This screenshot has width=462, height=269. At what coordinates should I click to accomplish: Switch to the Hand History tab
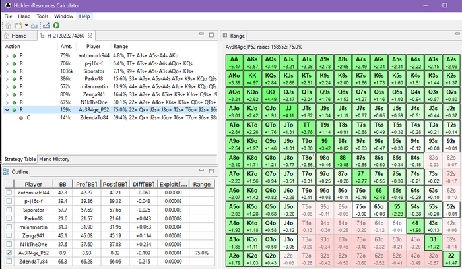(x=54, y=159)
